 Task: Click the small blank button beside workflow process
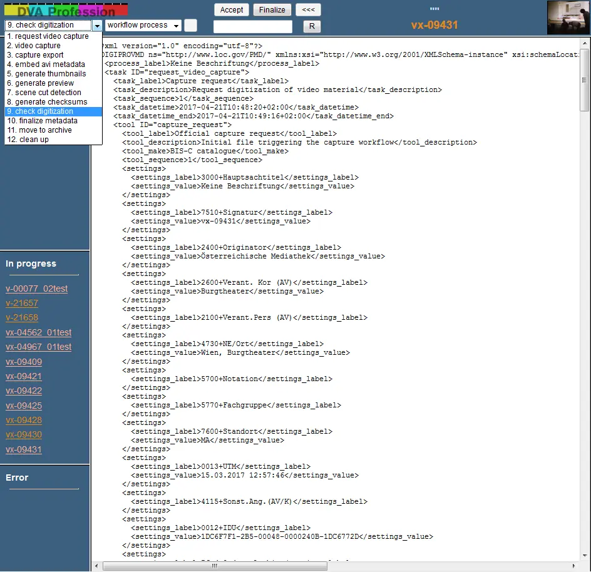tap(190, 25)
